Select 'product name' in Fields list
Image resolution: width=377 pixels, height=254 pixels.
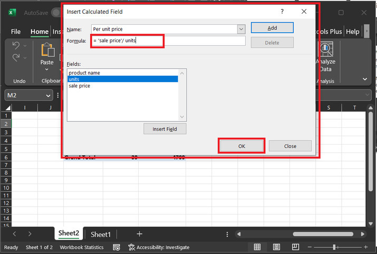point(123,73)
